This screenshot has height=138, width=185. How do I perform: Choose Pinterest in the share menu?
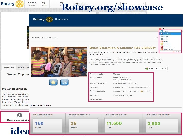[170, 47]
